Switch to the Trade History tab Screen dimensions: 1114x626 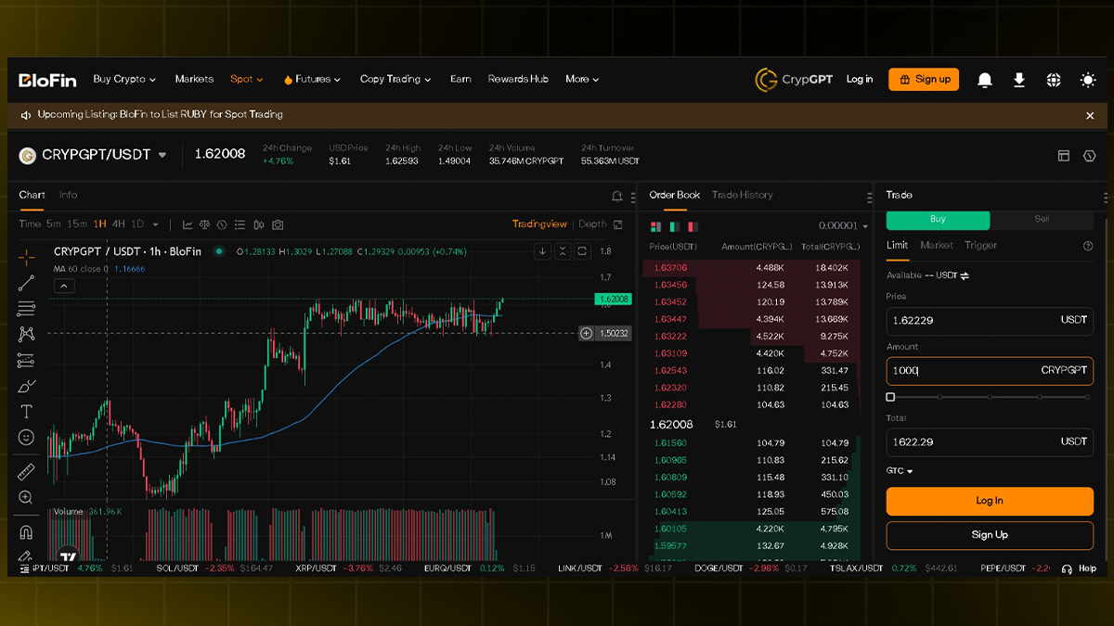pyautogui.click(x=742, y=195)
